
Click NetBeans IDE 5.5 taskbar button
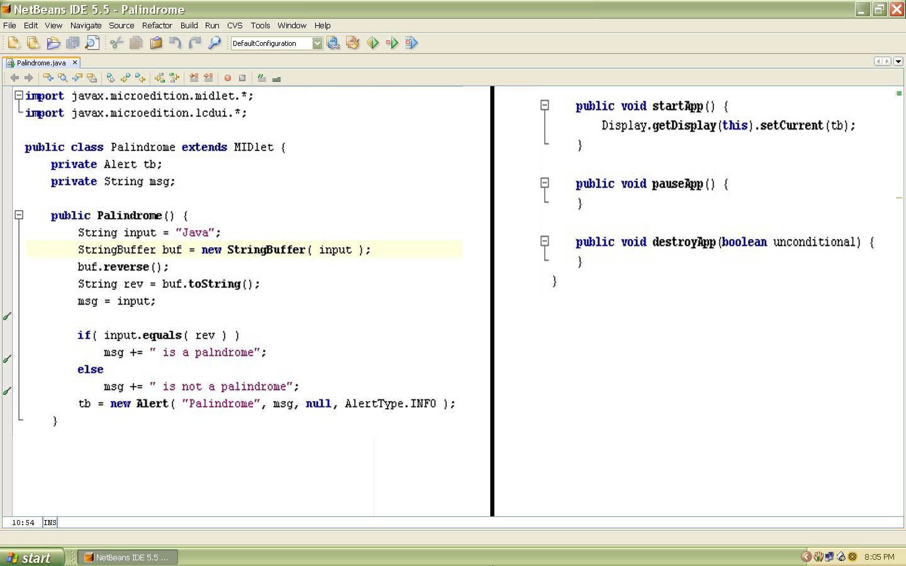pos(128,557)
